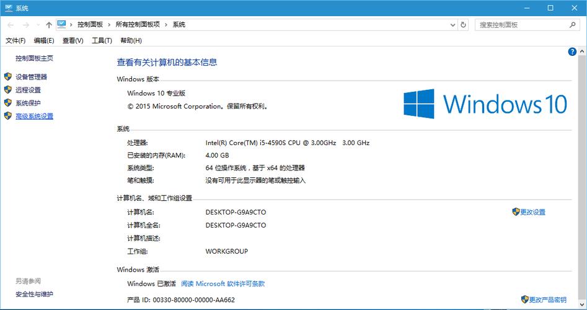Click processor value Intel(R) Core(TM) i5-4590S
The width and height of the screenshot is (587, 310).
tap(288, 143)
